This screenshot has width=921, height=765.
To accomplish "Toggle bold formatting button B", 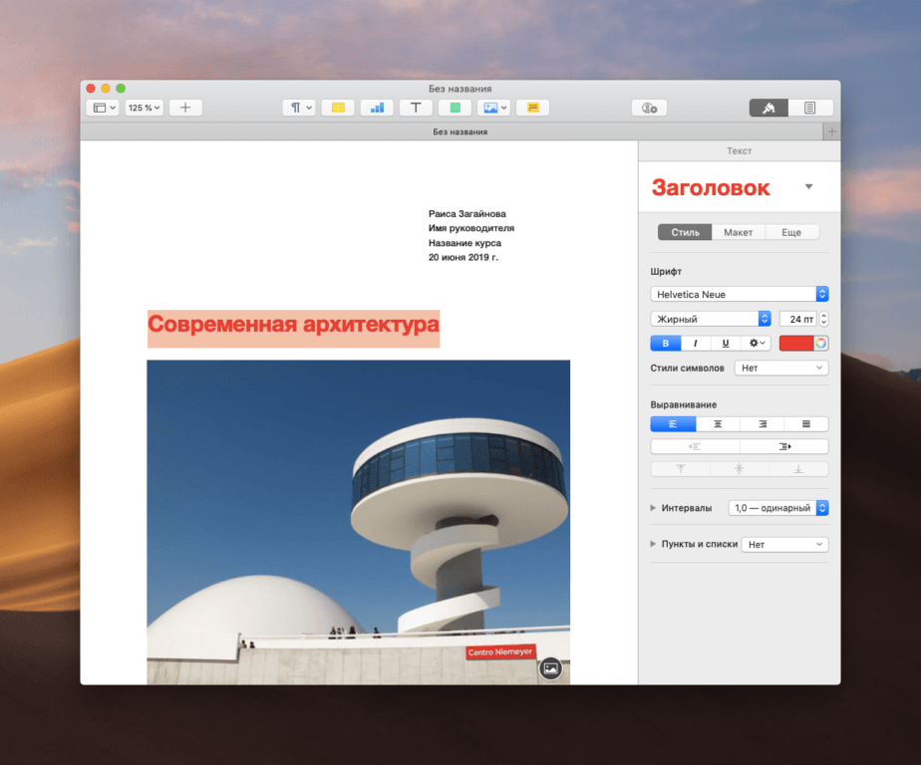I will 666,344.
